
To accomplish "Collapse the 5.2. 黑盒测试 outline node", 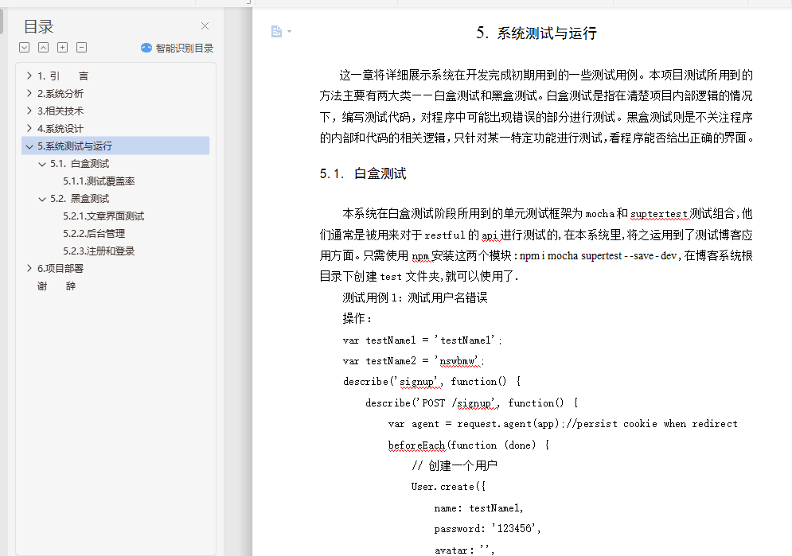I will coord(42,199).
